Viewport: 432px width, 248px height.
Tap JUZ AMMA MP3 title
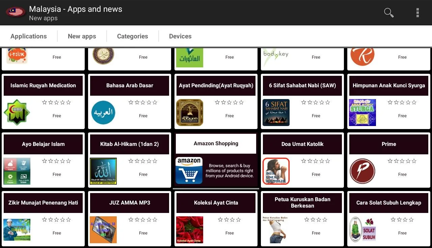130,203
